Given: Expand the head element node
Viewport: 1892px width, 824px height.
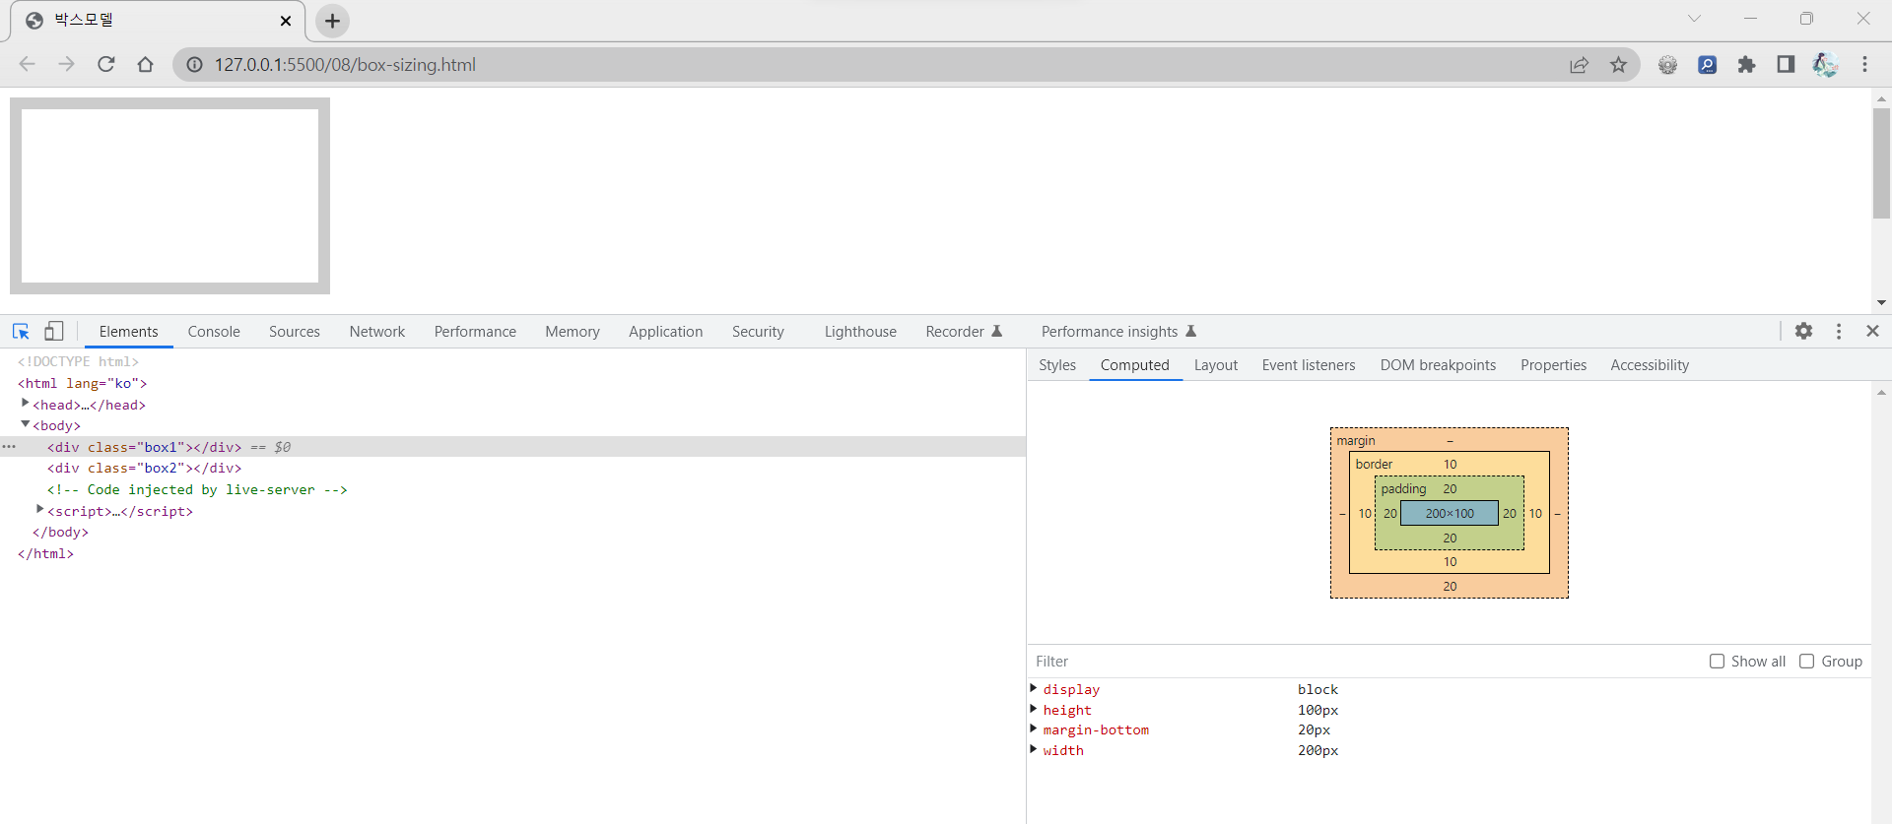Looking at the screenshot, I should pyautogui.click(x=26, y=404).
